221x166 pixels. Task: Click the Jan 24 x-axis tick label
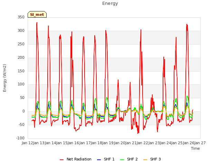tap(165, 143)
